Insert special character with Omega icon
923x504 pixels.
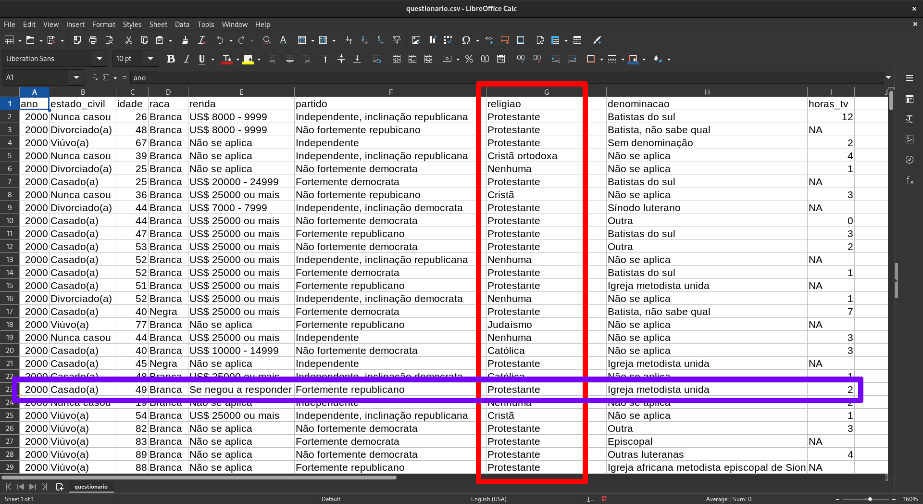(x=466, y=40)
